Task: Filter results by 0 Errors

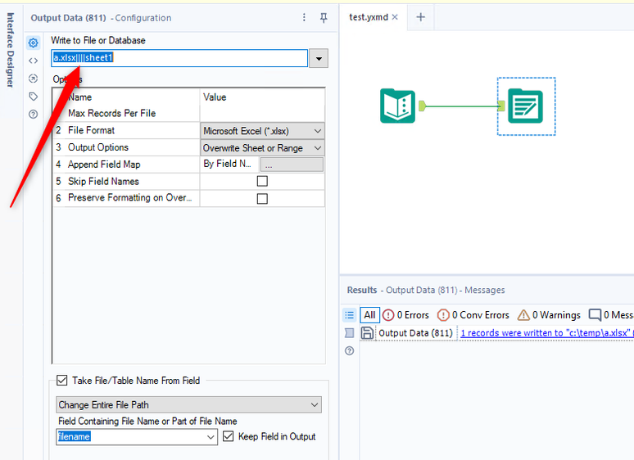Action: [x=405, y=315]
